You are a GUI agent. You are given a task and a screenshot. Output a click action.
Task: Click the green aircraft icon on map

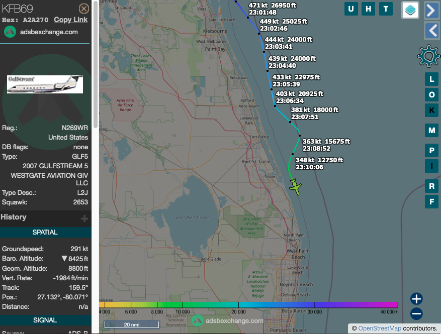pos(295,186)
